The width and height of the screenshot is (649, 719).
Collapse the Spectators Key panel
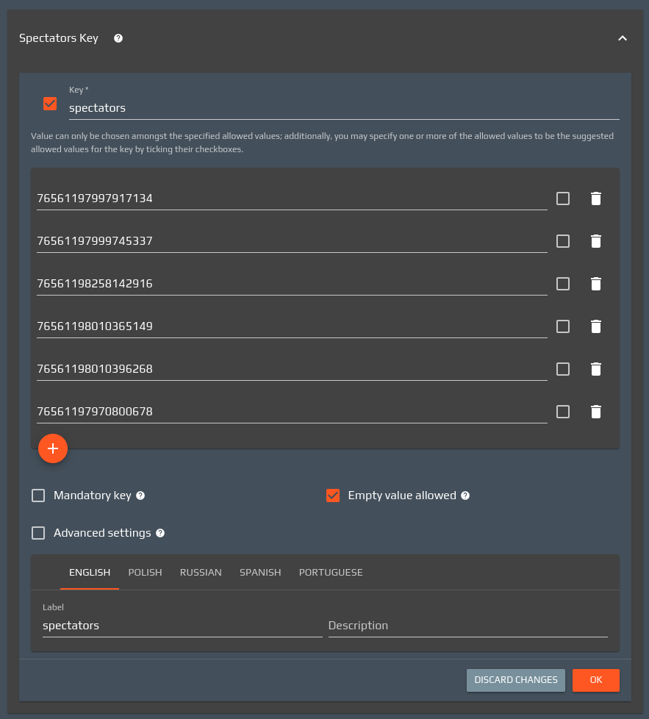[x=623, y=38]
